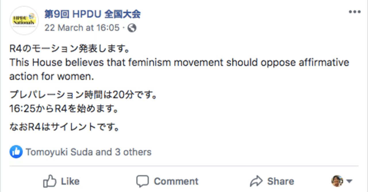Click the なおR4はサイレントです line
Screen dimensions: 368x192
[65, 126]
